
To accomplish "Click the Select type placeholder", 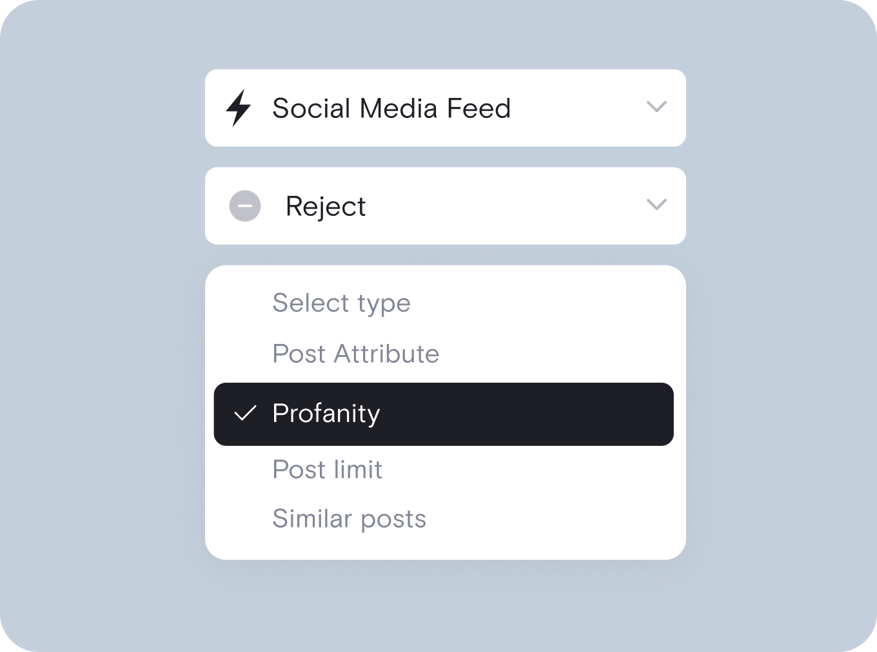I will pos(341,303).
